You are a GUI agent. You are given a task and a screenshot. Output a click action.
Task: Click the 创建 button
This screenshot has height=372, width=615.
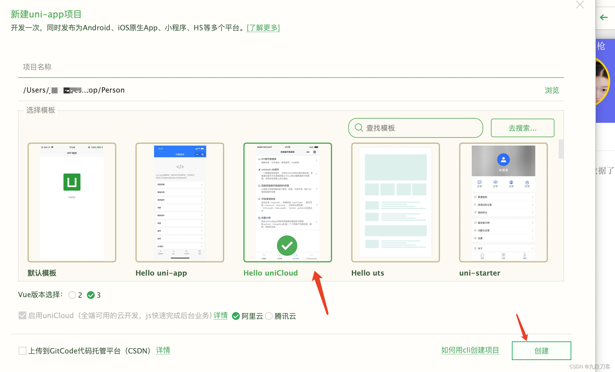(541, 351)
